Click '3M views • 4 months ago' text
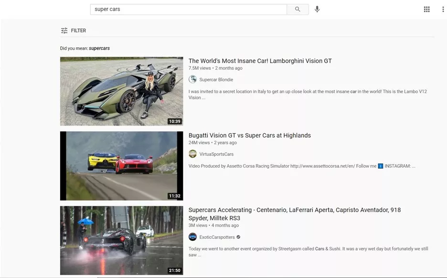The height and width of the screenshot is (278, 447). point(213,225)
